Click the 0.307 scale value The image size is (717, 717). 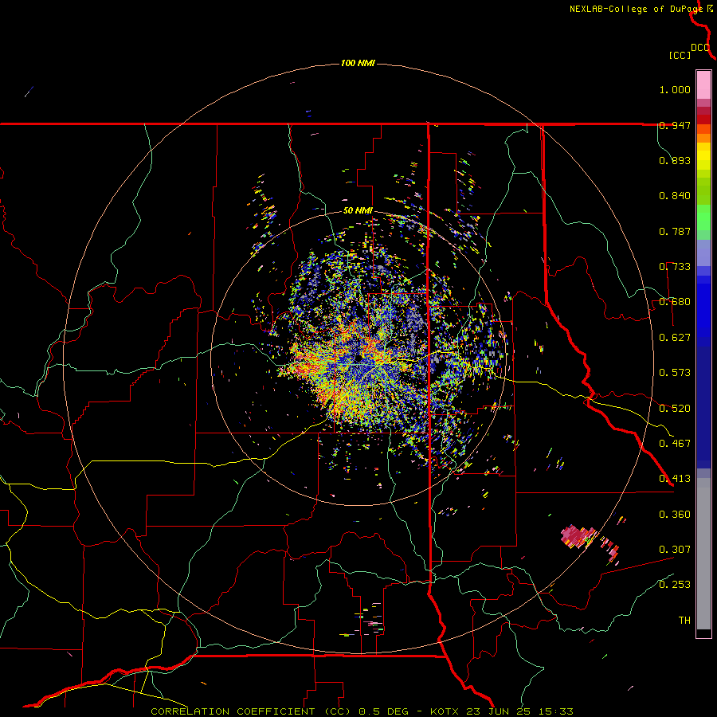[x=675, y=550]
